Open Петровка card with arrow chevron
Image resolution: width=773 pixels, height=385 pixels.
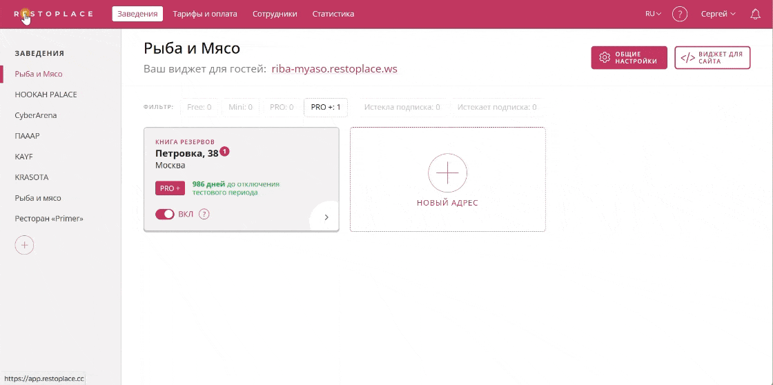pos(326,217)
